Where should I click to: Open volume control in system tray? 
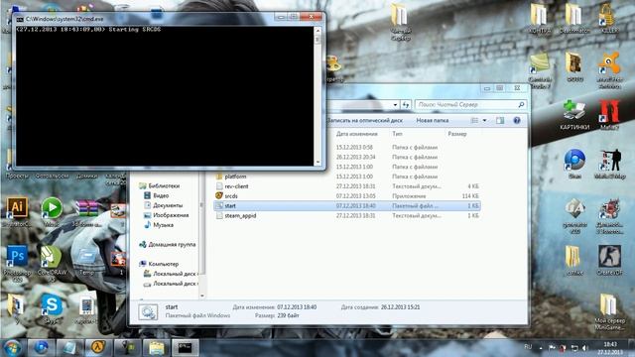click(584, 348)
